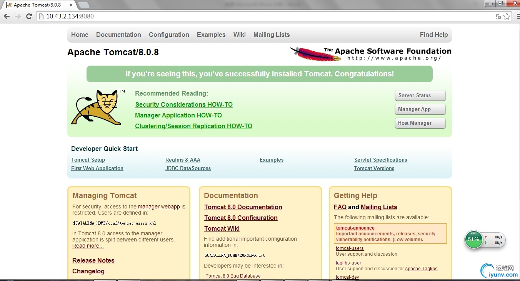This screenshot has height=281, width=520.
Task: Open the tomcat-dev mailing list link
Action: (347, 277)
